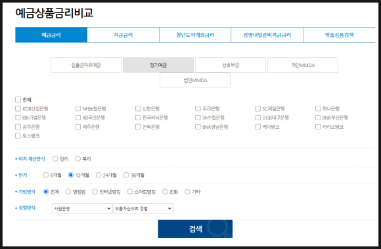381x249 pixels.
Task: Enable the KB국민은행 checkbox
Action: (78, 118)
